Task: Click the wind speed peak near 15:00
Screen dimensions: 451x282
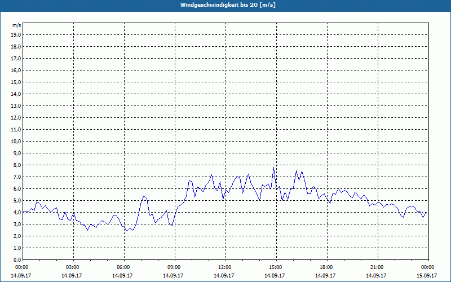Action: tap(273, 168)
